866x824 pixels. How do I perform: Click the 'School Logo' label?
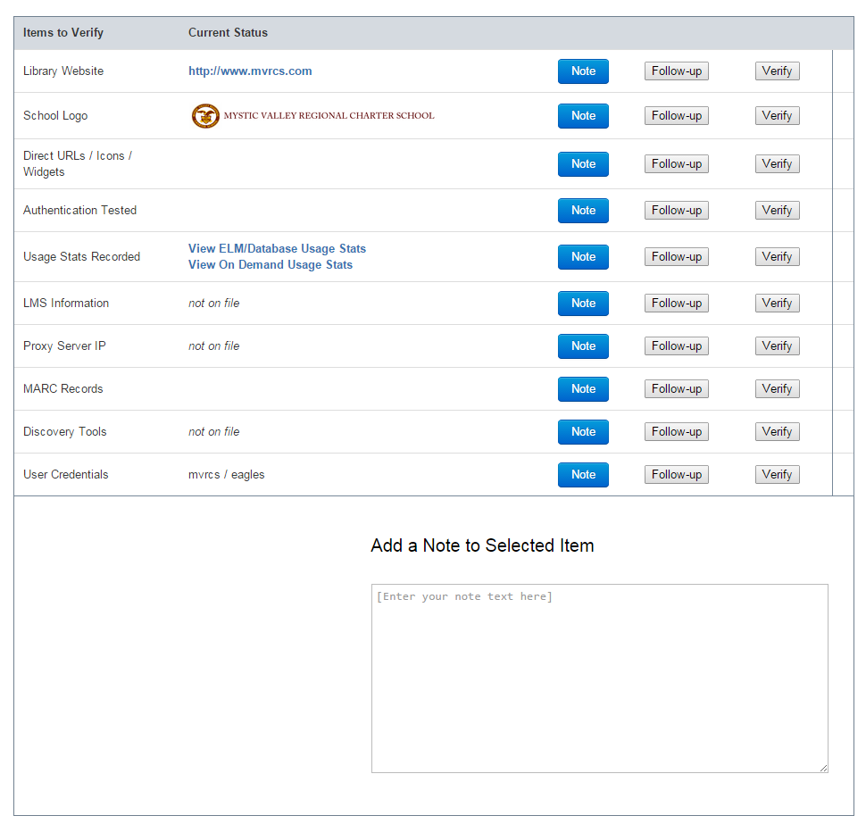[x=55, y=116]
